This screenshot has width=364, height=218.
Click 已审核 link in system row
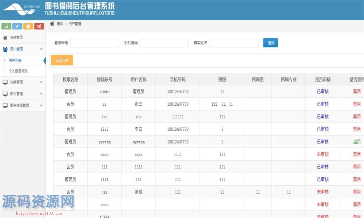coord(323,142)
